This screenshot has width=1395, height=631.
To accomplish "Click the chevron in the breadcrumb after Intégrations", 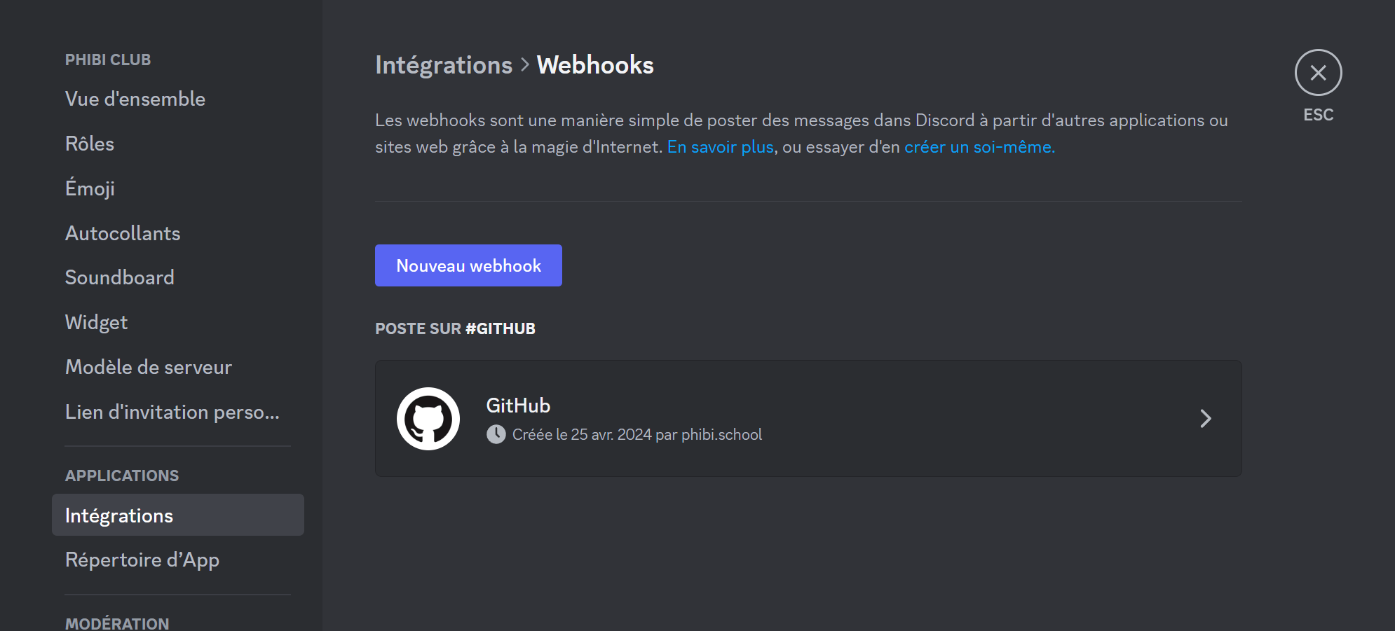I will (524, 64).
